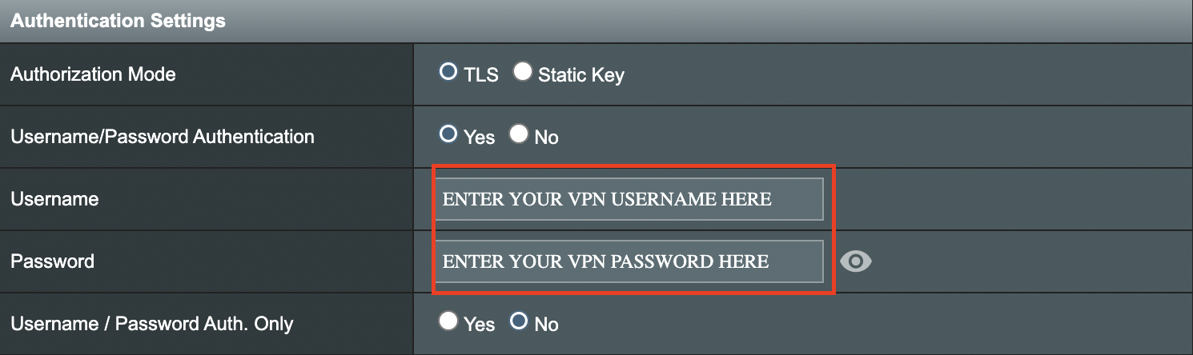The width and height of the screenshot is (1193, 355).
Task: Click 'No' text in Username/Password Authentication row
Action: pyautogui.click(x=546, y=138)
